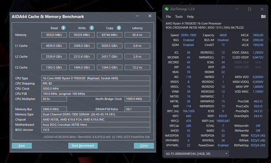Click MEM VPP value 1,8000V

point(258,87)
